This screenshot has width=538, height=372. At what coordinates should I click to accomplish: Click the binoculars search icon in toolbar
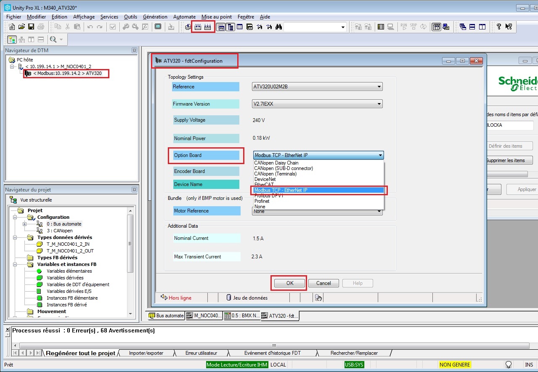[x=278, y=27]
